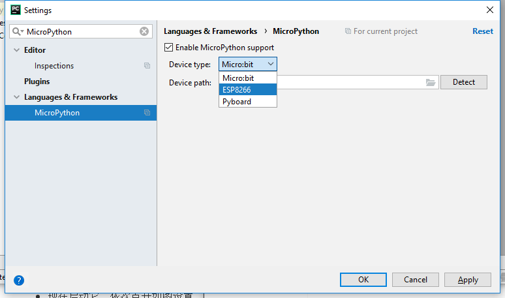Choose ESP8266 from device list

(247, 90)
